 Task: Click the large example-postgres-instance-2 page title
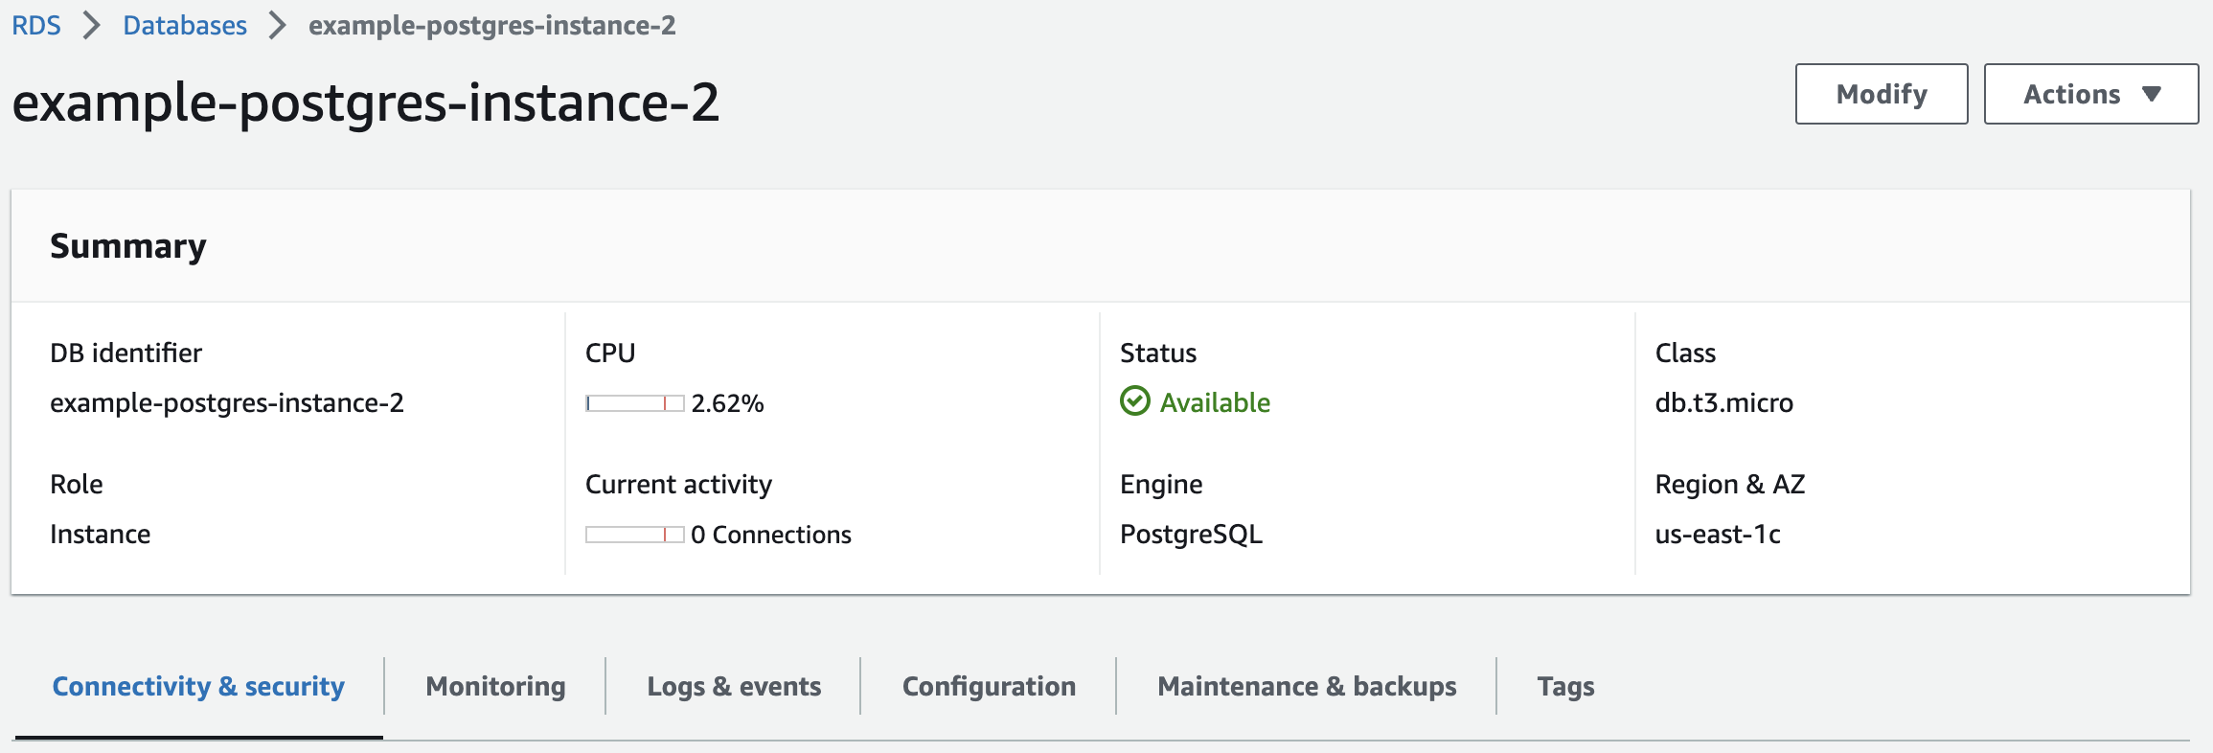(365, 103)
